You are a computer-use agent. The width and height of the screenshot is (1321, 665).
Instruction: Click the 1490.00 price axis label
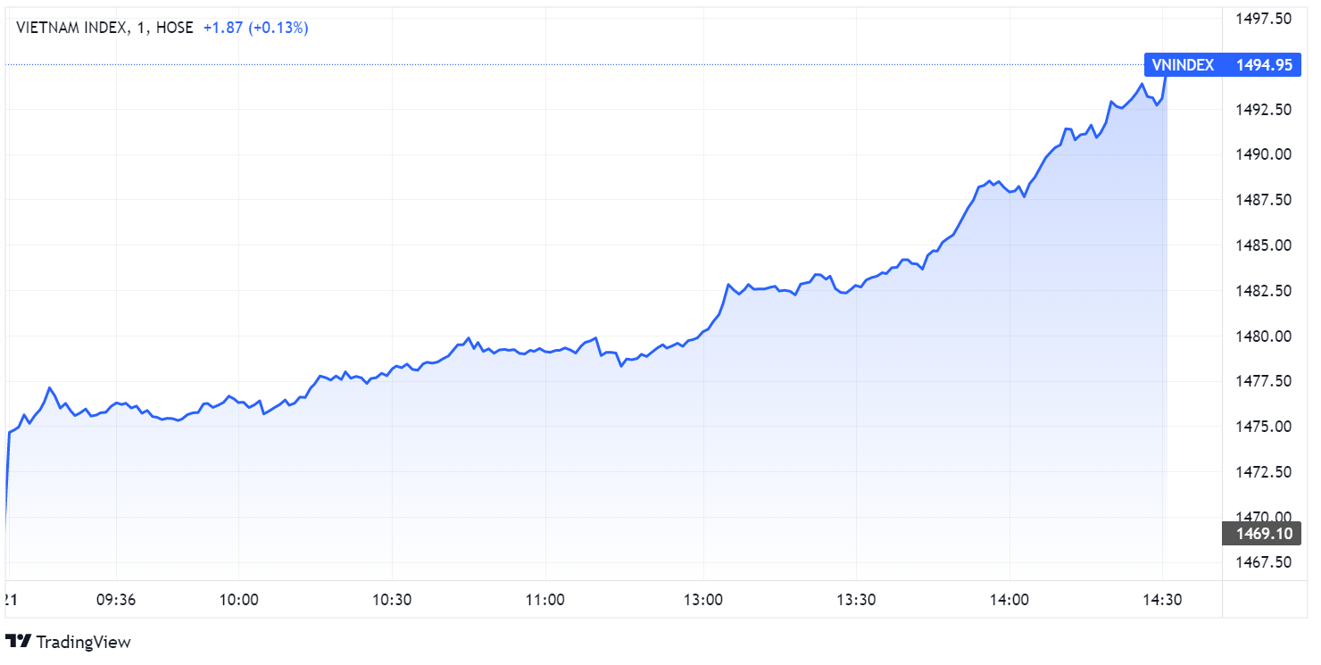coord(1264,154)
